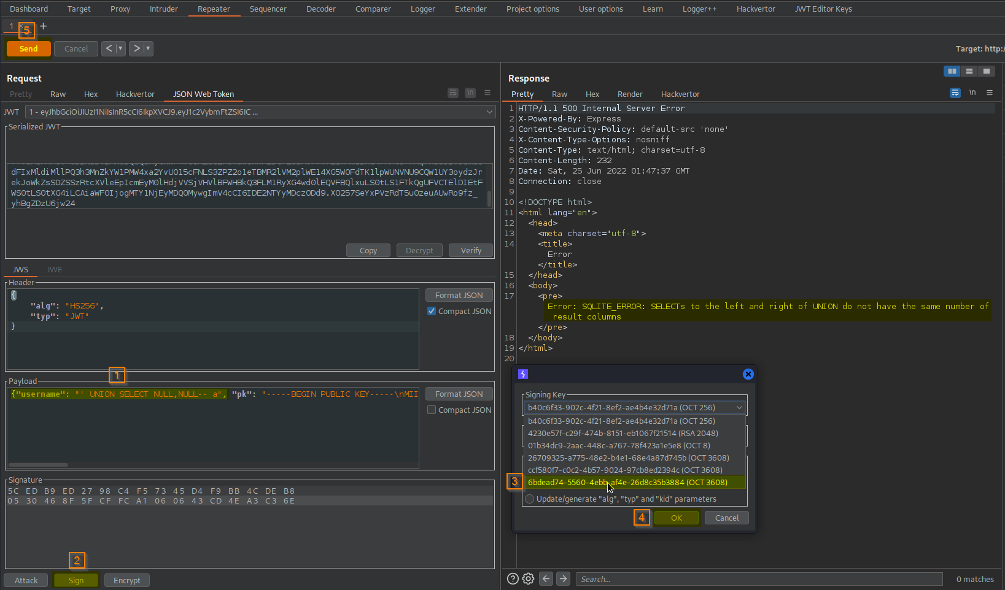This screenshot has width=1005, height=590.
Task: Click inside the Header JSON editor
Action: click(x=213, y=329)
